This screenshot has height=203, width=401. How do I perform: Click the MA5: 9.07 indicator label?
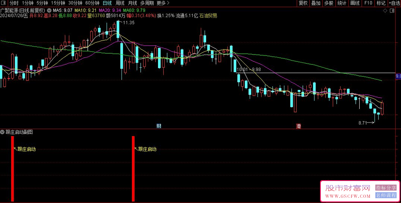[x=63, y=11]
